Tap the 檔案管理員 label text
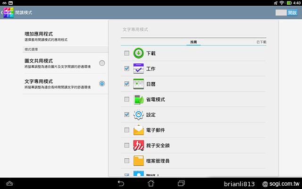302x189 pixels. point(158,161)
